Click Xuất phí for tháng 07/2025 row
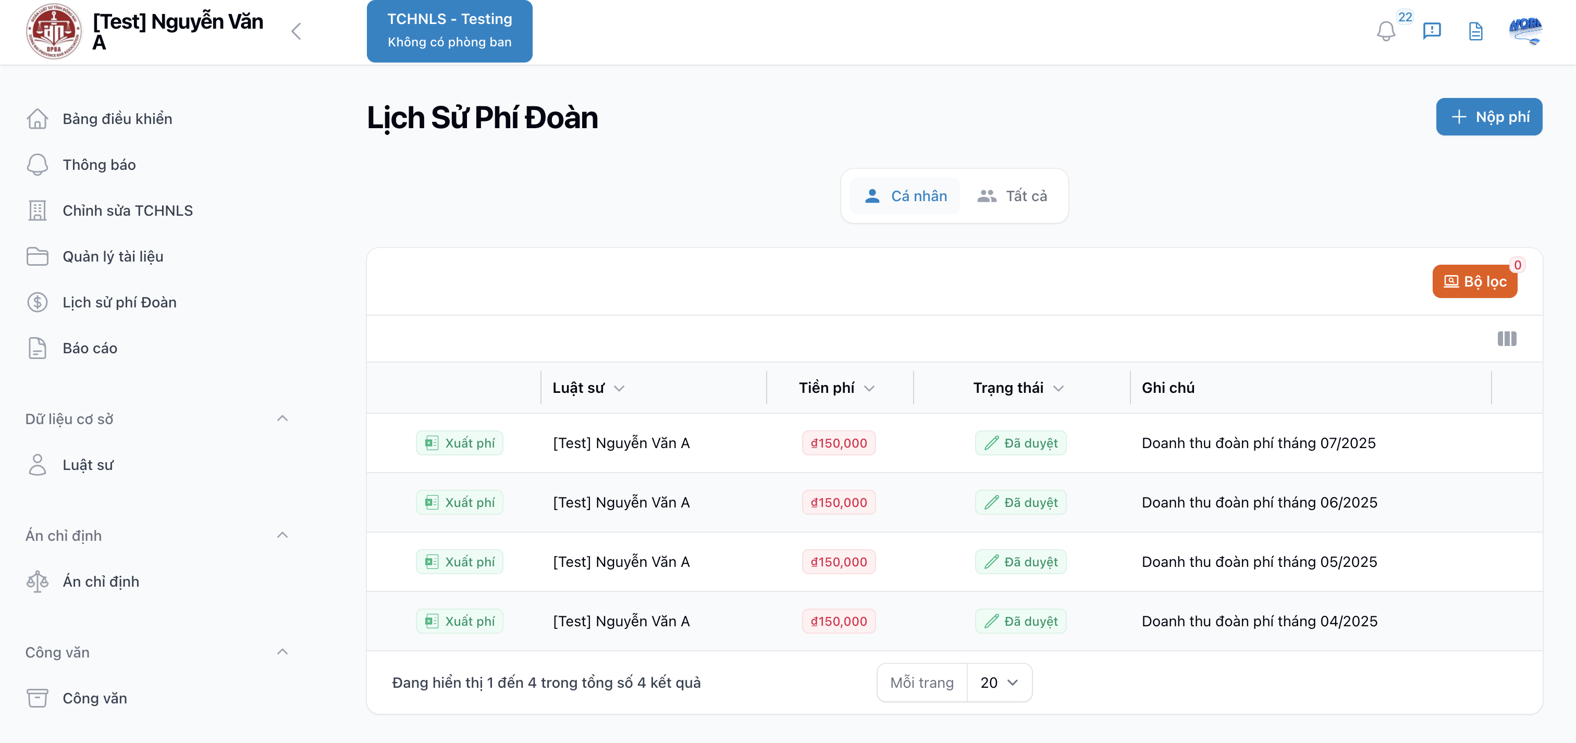 point(460,443)
